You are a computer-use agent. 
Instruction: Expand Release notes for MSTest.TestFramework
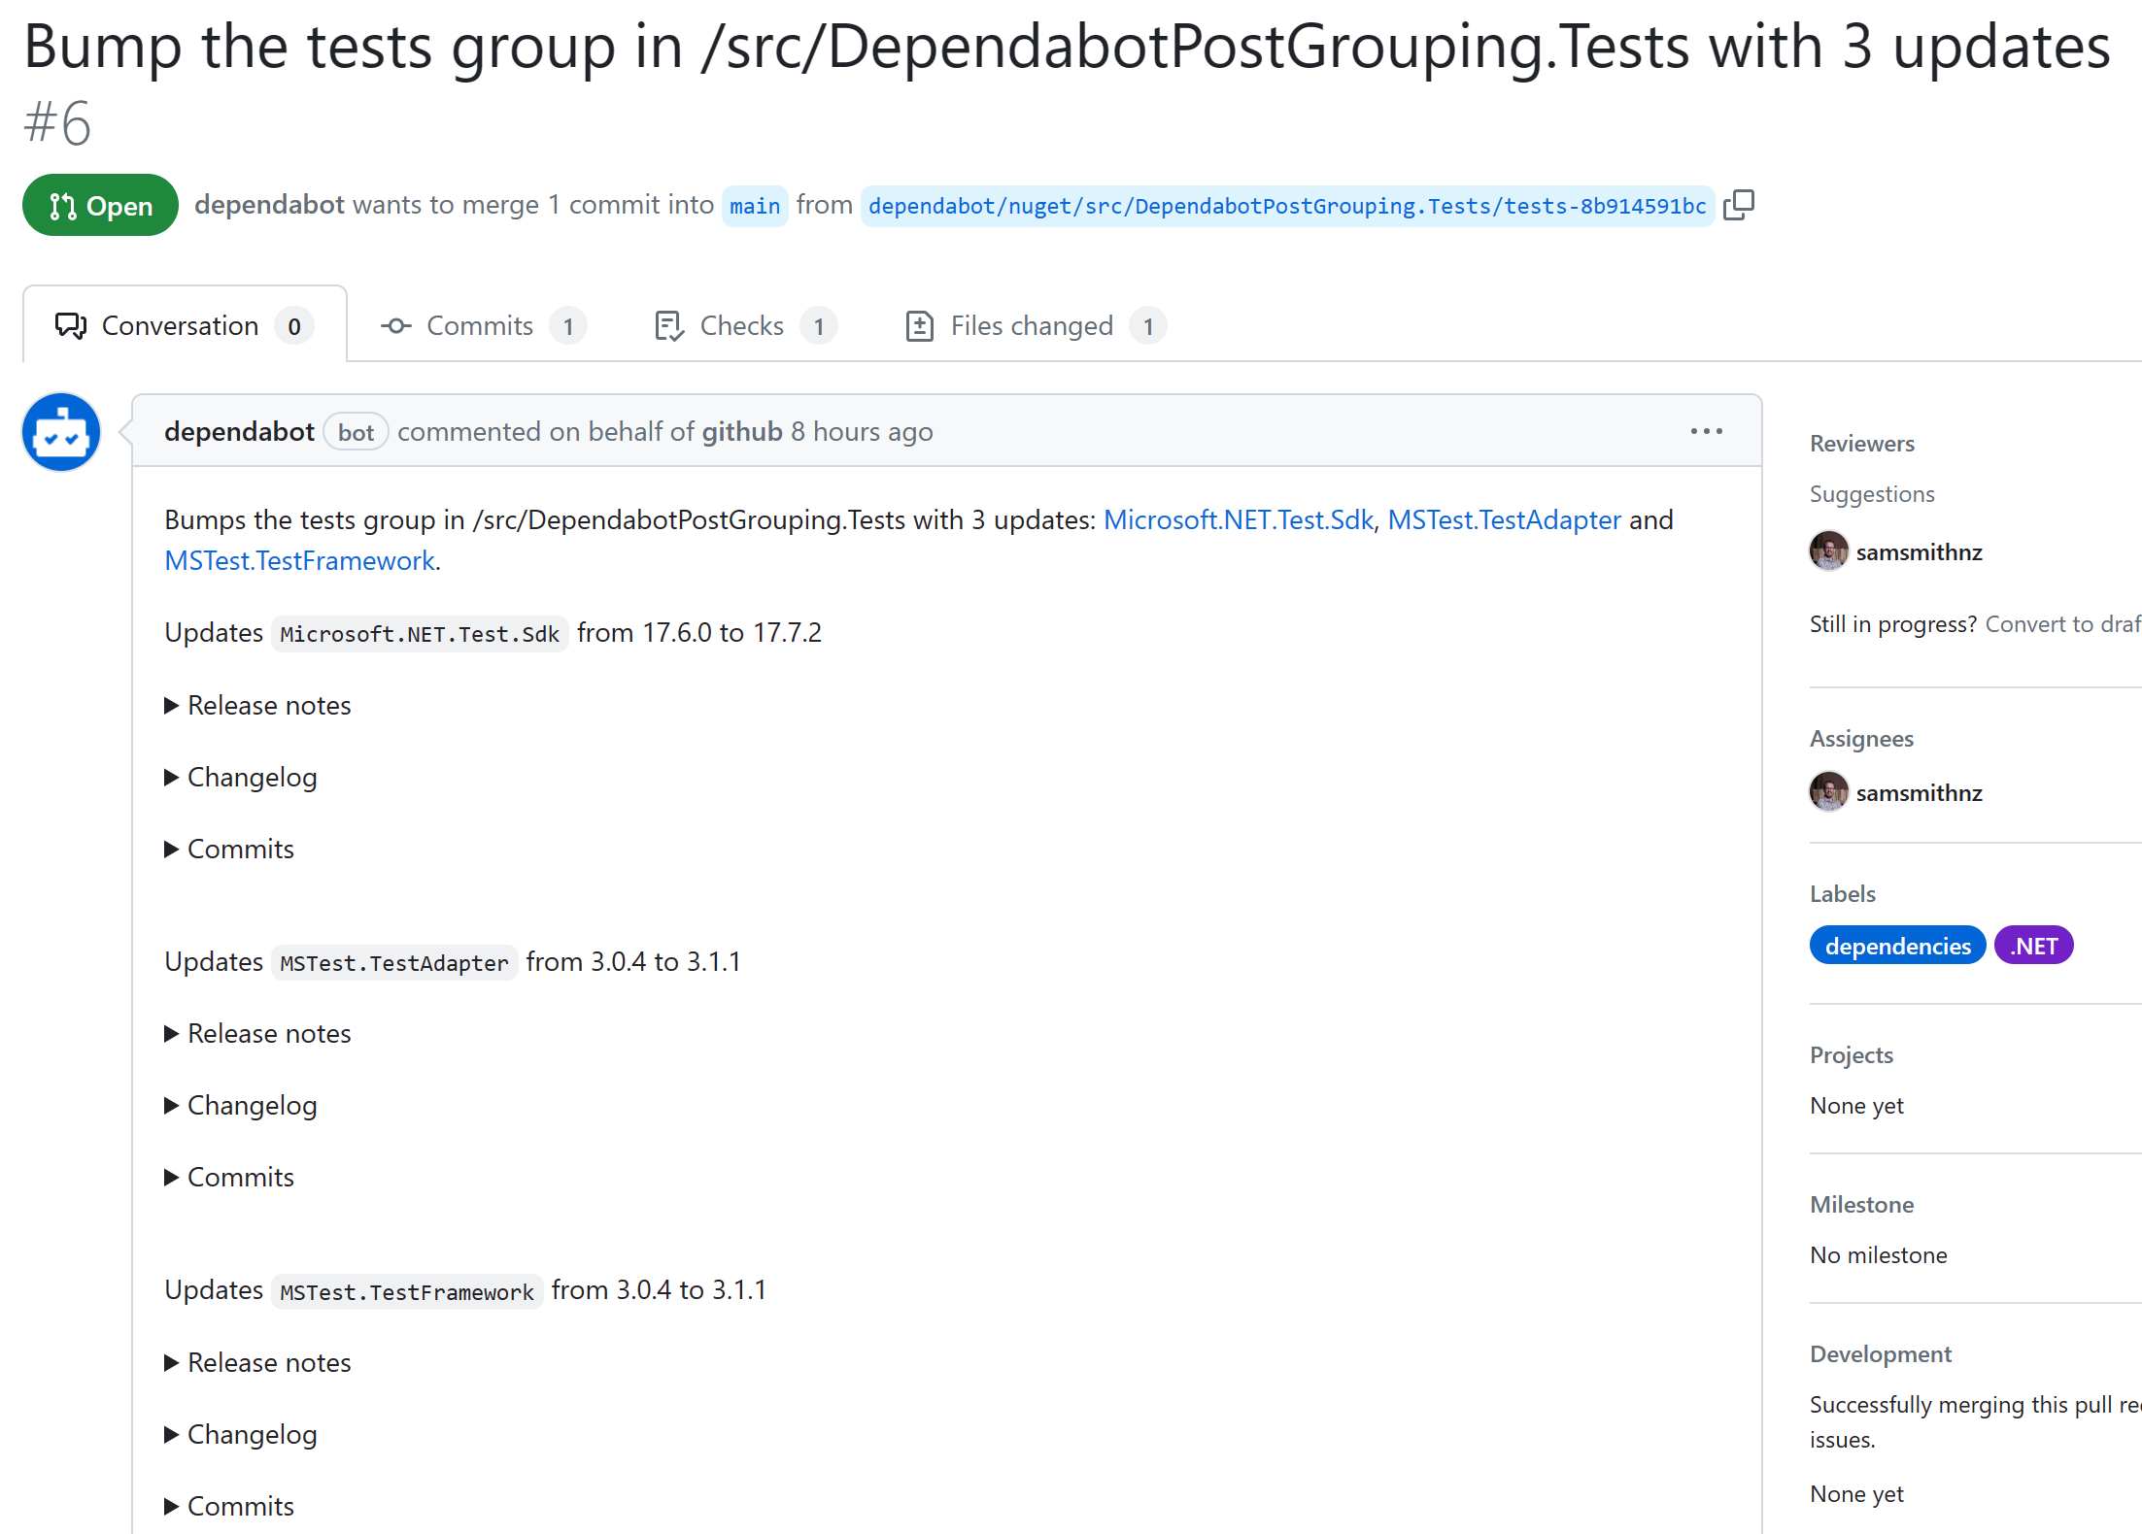257,1362
